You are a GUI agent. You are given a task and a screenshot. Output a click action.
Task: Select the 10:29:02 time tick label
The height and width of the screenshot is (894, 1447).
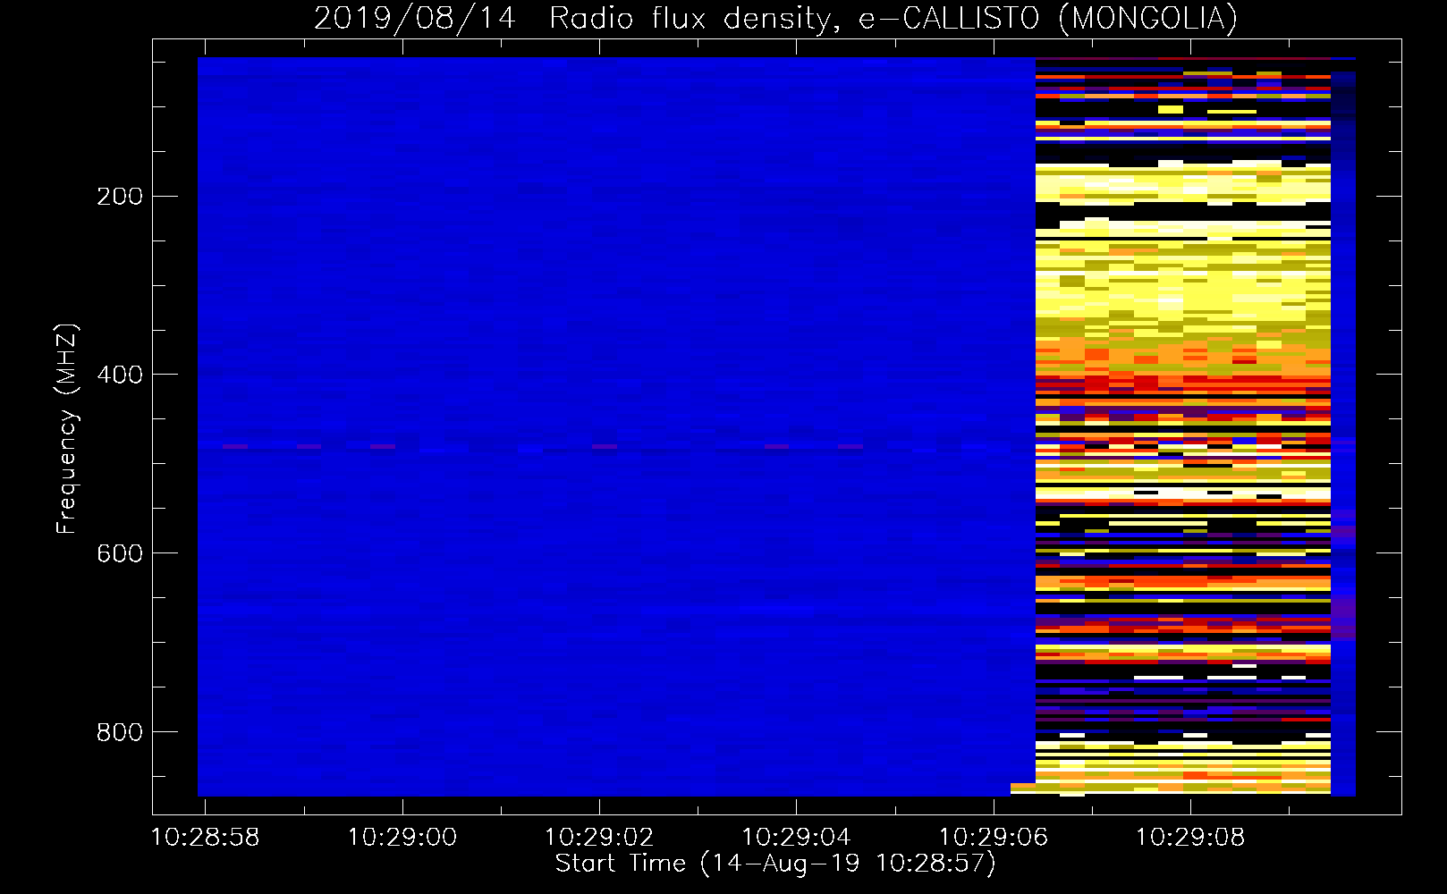coord(599,838)
